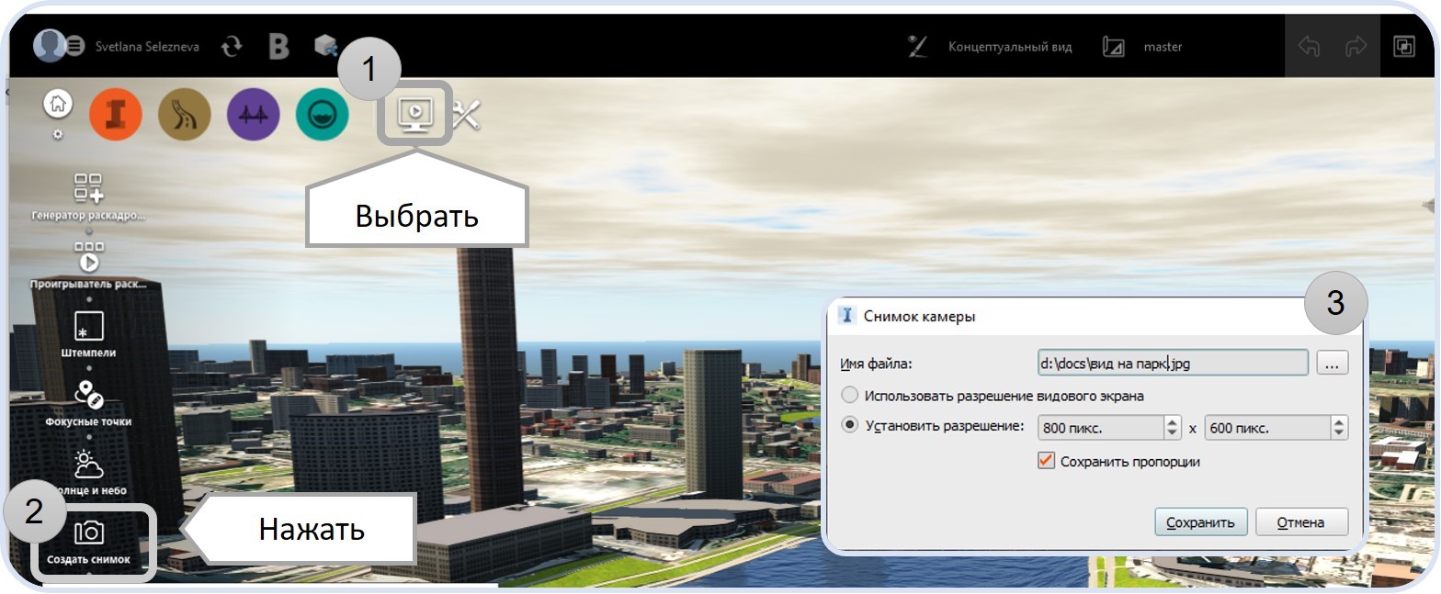Image resolution: width=1441 pixels, height=594 pixels.
Task: Open the Концептуальный вид view selector
Action: 1009,47
